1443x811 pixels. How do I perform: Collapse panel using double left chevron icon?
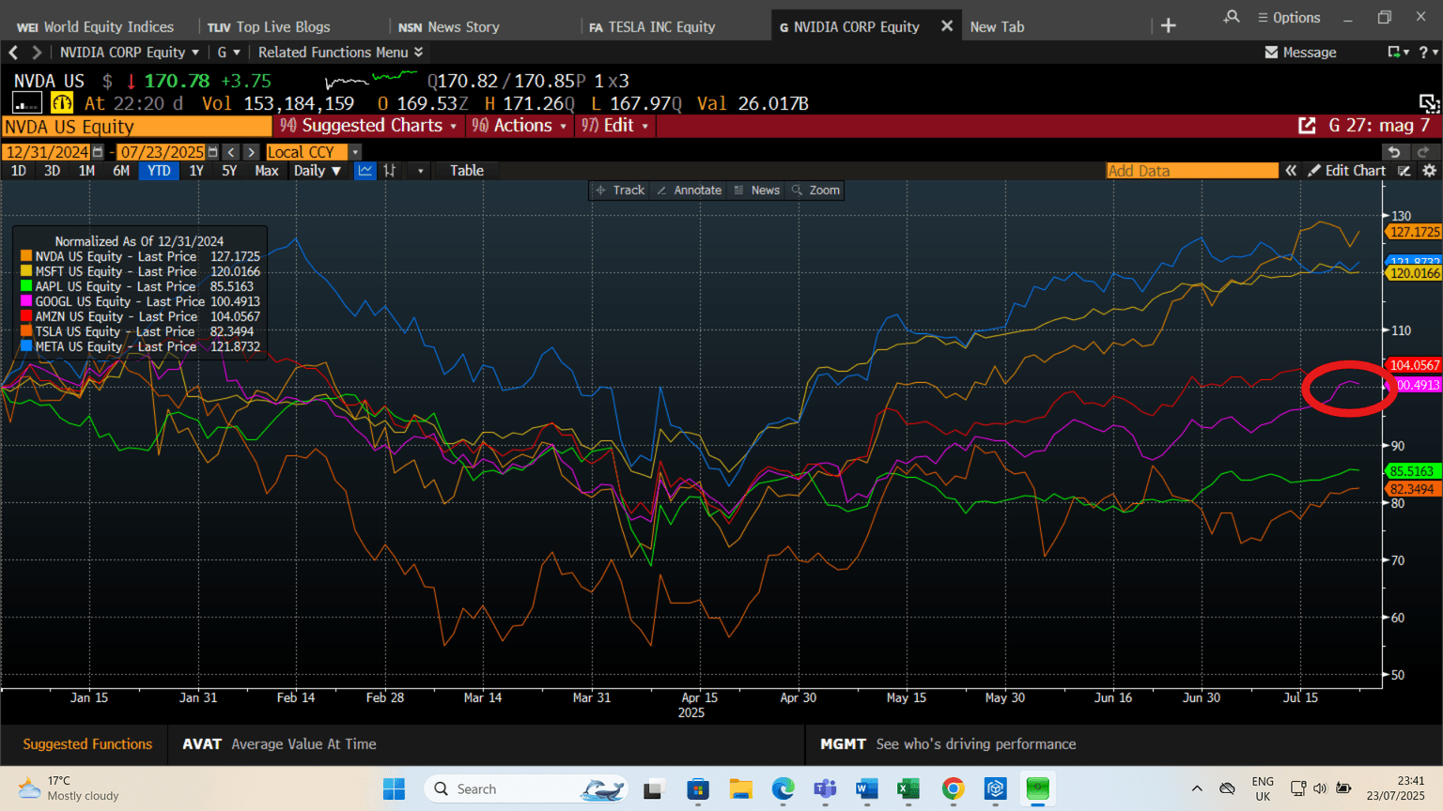point(1291,171)
